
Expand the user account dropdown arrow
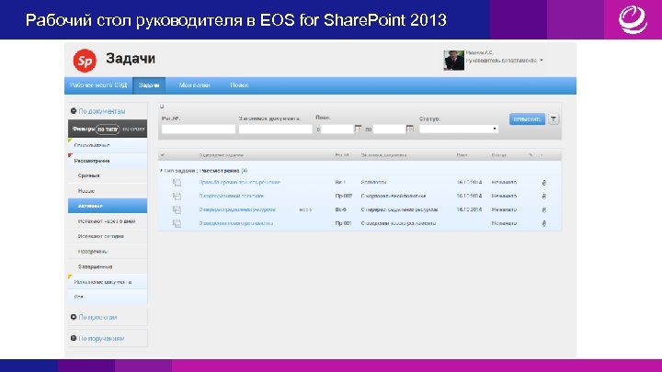click(x=542, y=61)
